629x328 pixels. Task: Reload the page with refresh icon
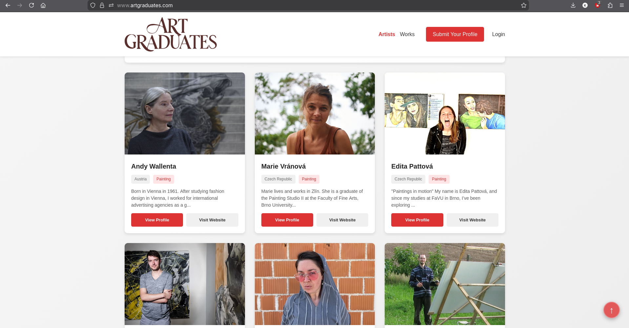(31, 5)
